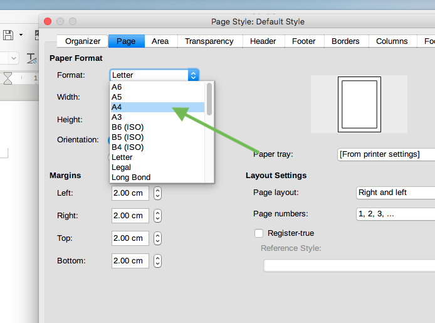Open the Format combo box showing Letter
This screenshot has width=435, height=323.
pos(154,75)
